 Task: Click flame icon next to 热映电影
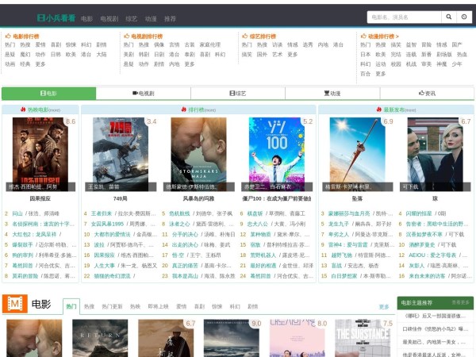coord(23,110)
